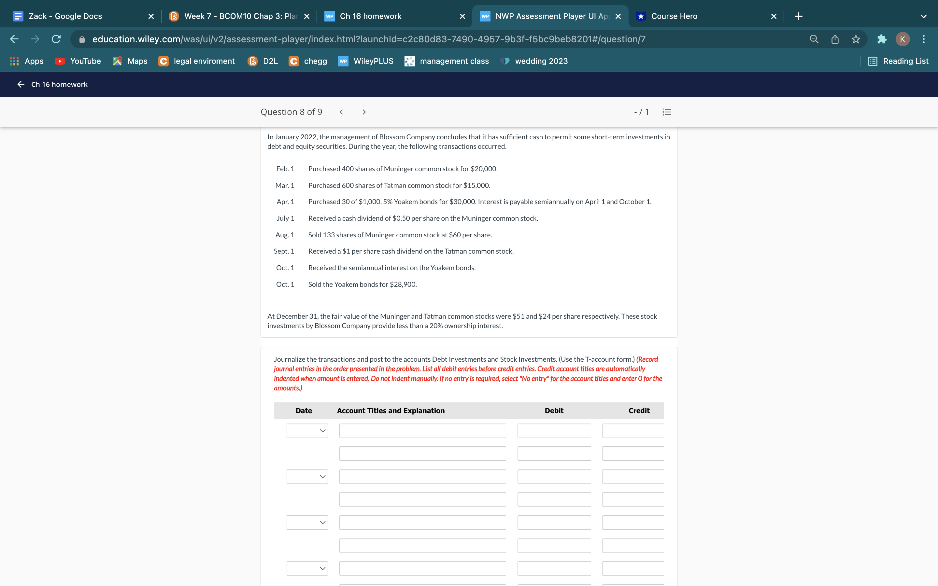The width and height of the screenshot is (938, 586).
Task: Open the question list icon
Action: pos(667,112)
